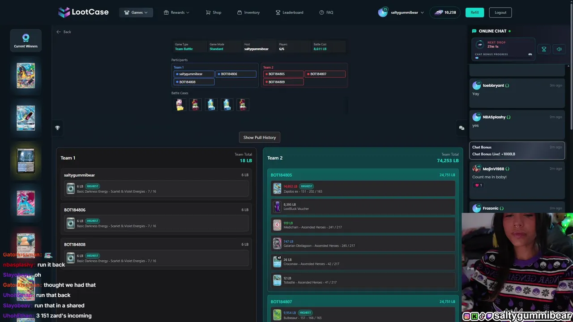
Task: Open the second winner card thumbnail
Action: coord(26,118)
